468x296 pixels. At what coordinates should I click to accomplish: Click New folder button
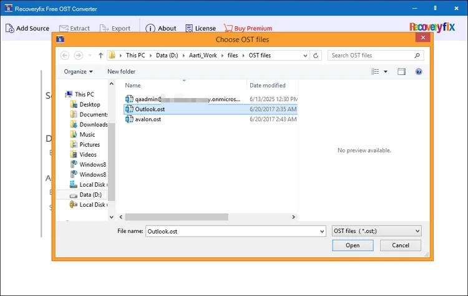121,72
